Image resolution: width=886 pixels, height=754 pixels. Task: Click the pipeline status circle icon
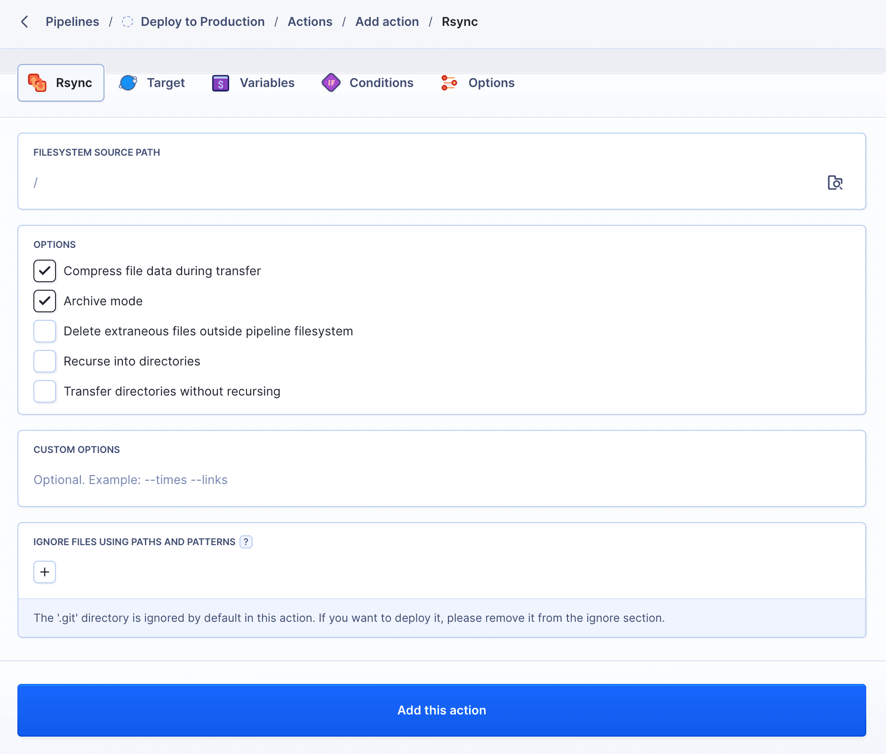tap(128, 22)
